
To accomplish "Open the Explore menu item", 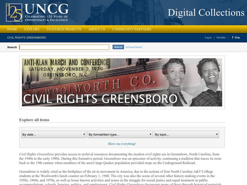I will (x=32, y=29).
